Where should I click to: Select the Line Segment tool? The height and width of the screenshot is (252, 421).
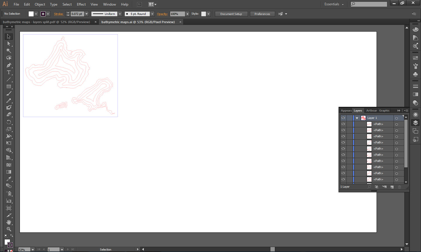(9, 79)
